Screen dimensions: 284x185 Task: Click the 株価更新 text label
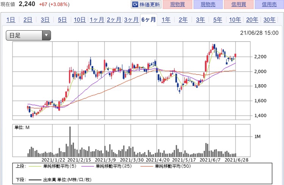coord(150,5)
